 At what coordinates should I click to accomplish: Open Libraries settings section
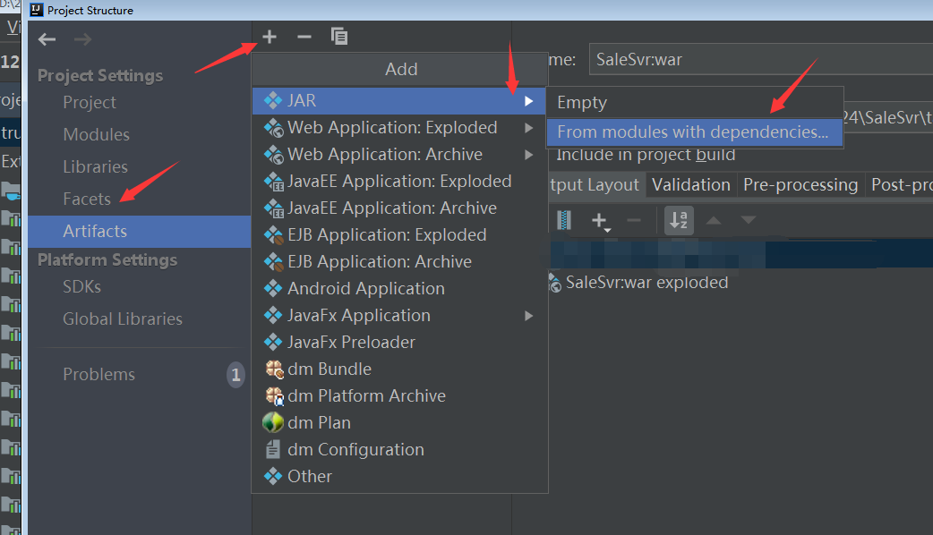(95, 166)
